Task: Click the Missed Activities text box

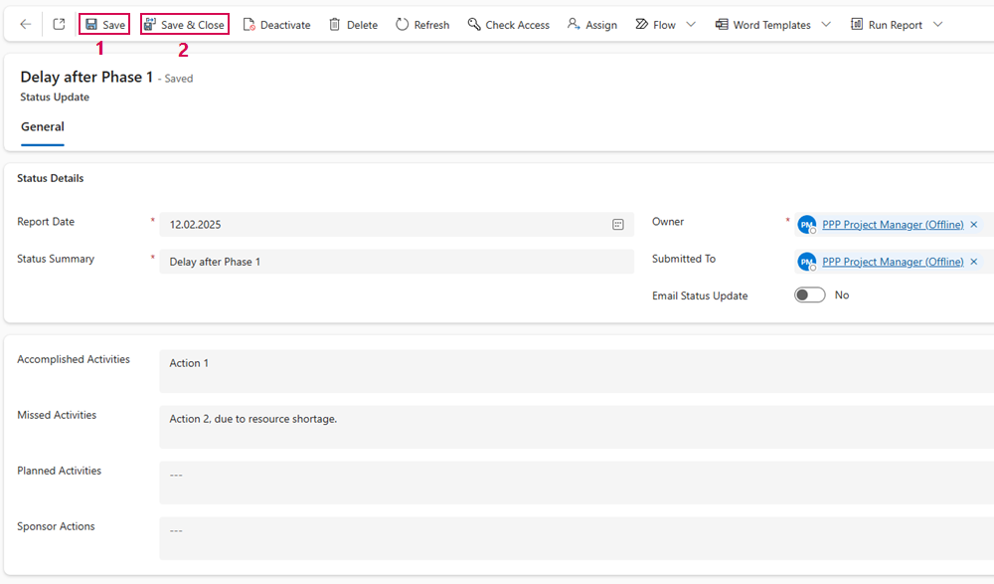Action: point(577,426)
